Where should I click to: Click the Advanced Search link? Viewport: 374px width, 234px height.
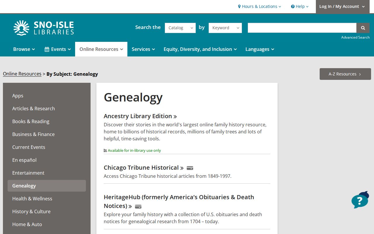(x=355, y=37)
